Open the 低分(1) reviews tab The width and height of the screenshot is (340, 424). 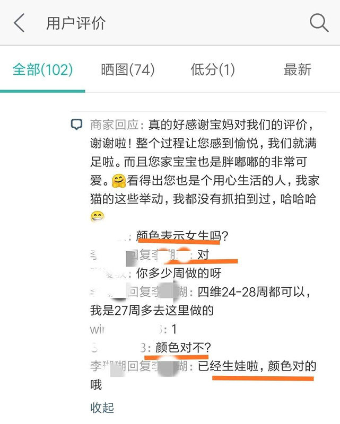click(213, 70)
